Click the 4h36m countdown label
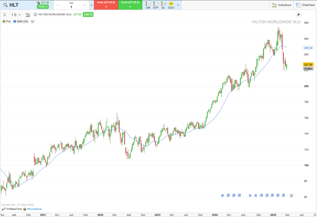317x217 pixels. pyautogui.click(x=308, y=69)
